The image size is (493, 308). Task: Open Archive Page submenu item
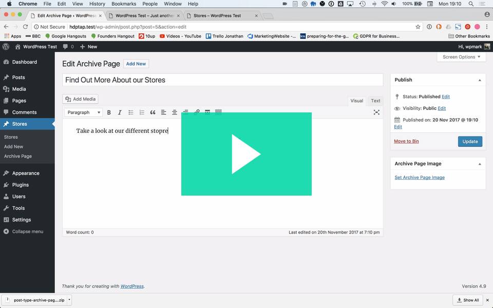coord(17,156)
